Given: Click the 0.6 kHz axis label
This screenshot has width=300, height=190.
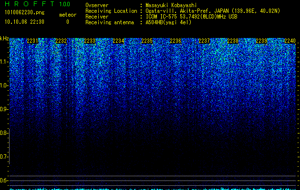Looking at the screenshot, I should click(x=4, y=180).
